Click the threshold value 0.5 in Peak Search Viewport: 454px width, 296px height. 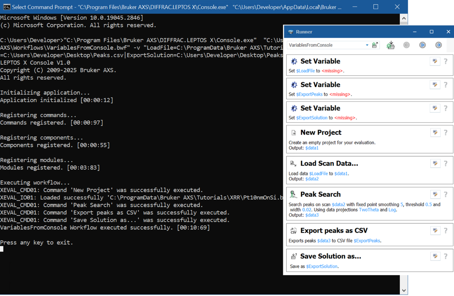click(x=428, y=205)
